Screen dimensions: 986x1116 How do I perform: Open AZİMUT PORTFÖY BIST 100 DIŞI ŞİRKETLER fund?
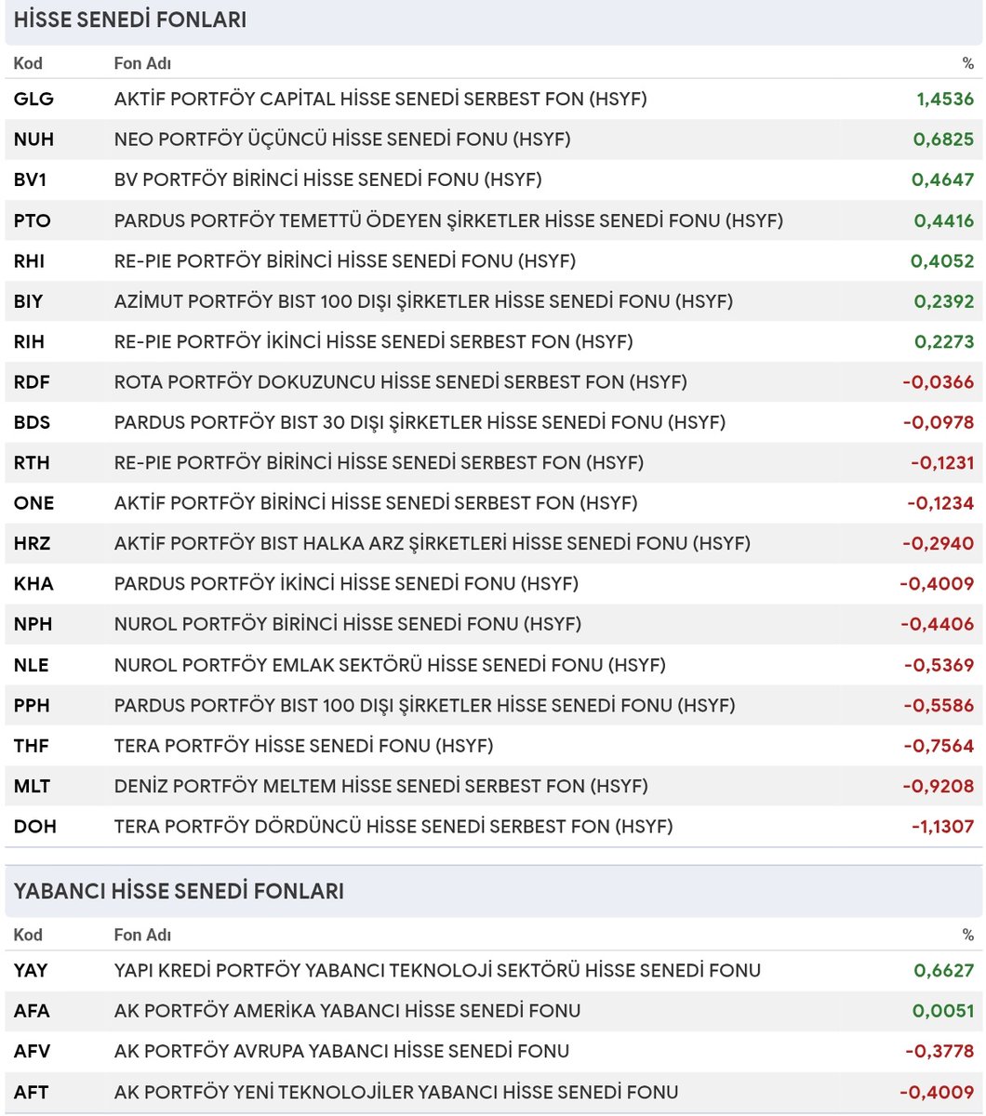click(423, 301)
